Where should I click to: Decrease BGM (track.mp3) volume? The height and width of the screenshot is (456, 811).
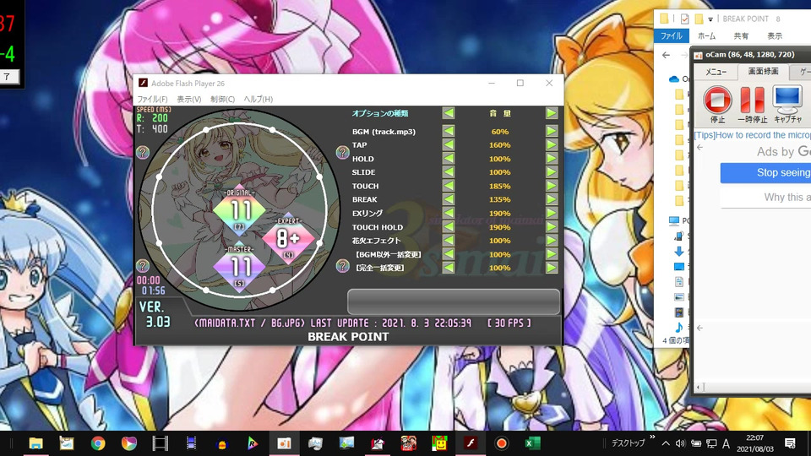449,132
